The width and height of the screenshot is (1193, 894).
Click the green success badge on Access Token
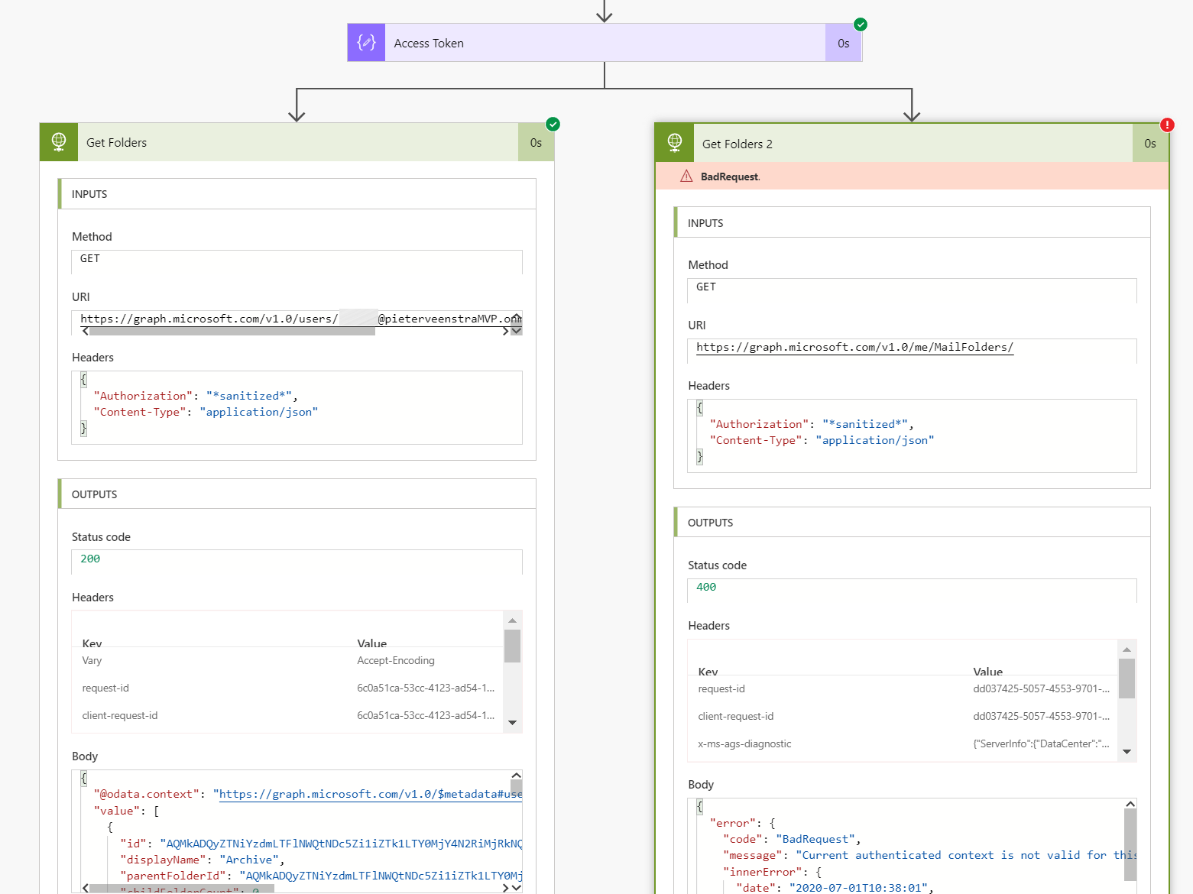click(861, 24)
